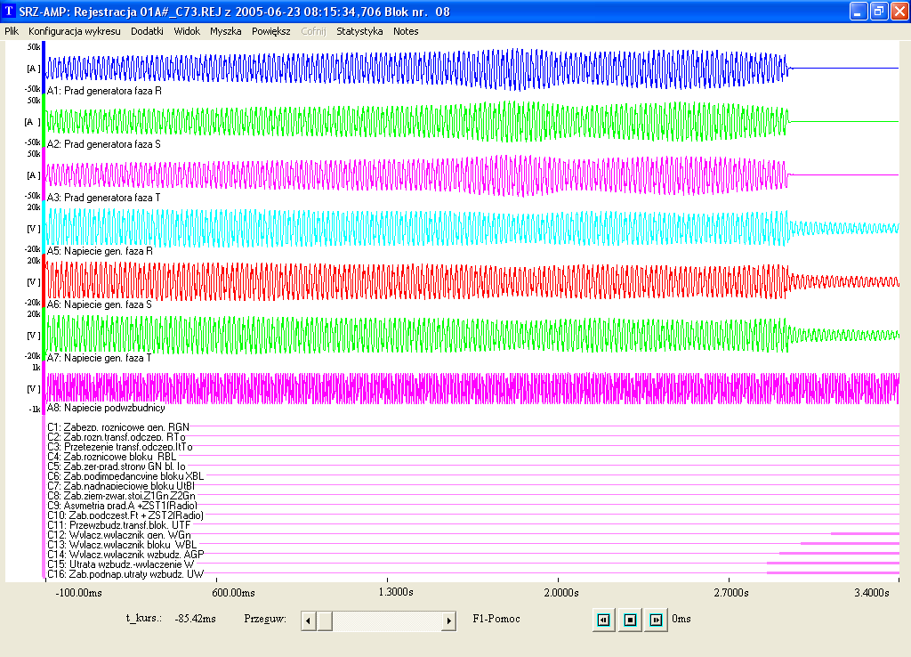Click the blue color bar of channel A1

pyautogui.click(x=44, y=68)
